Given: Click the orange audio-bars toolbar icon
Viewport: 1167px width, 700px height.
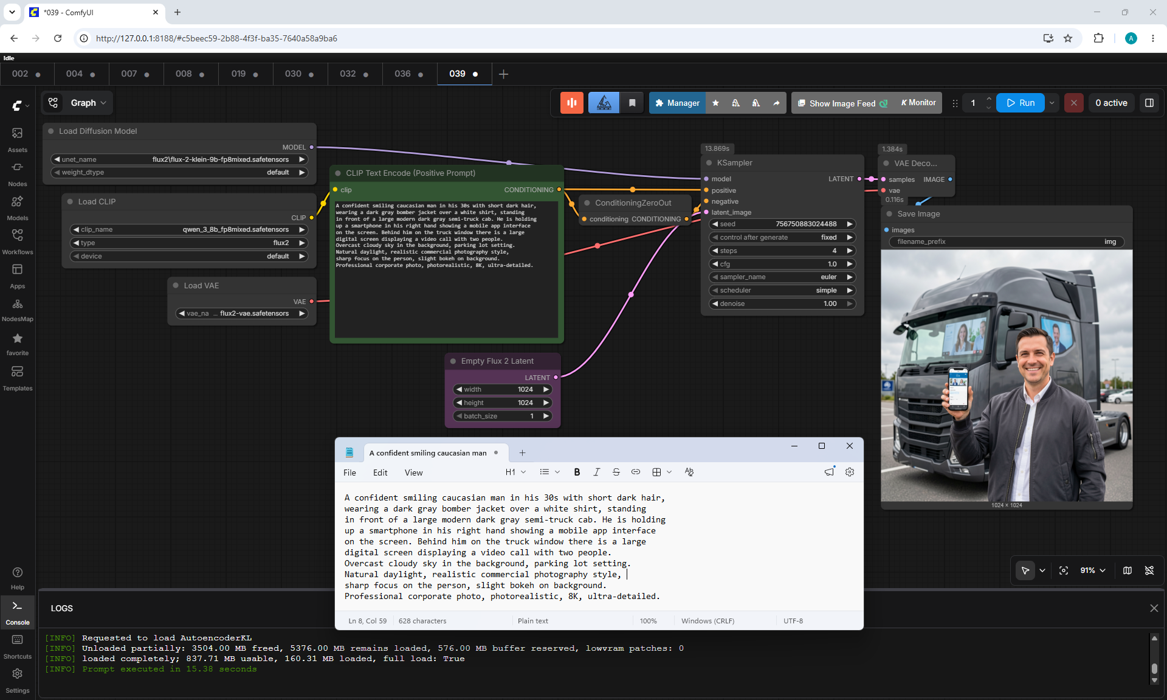Looking at the screenshot, I should coord(571,103).
